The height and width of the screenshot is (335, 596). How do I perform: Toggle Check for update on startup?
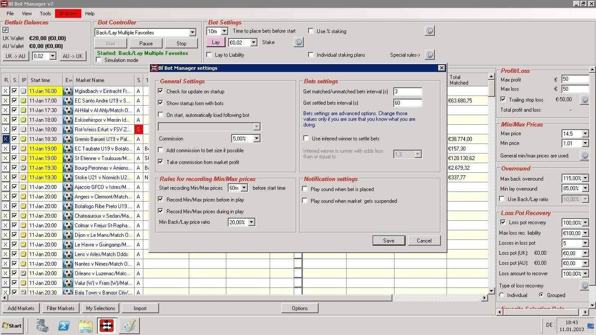[x=161, y=92]
